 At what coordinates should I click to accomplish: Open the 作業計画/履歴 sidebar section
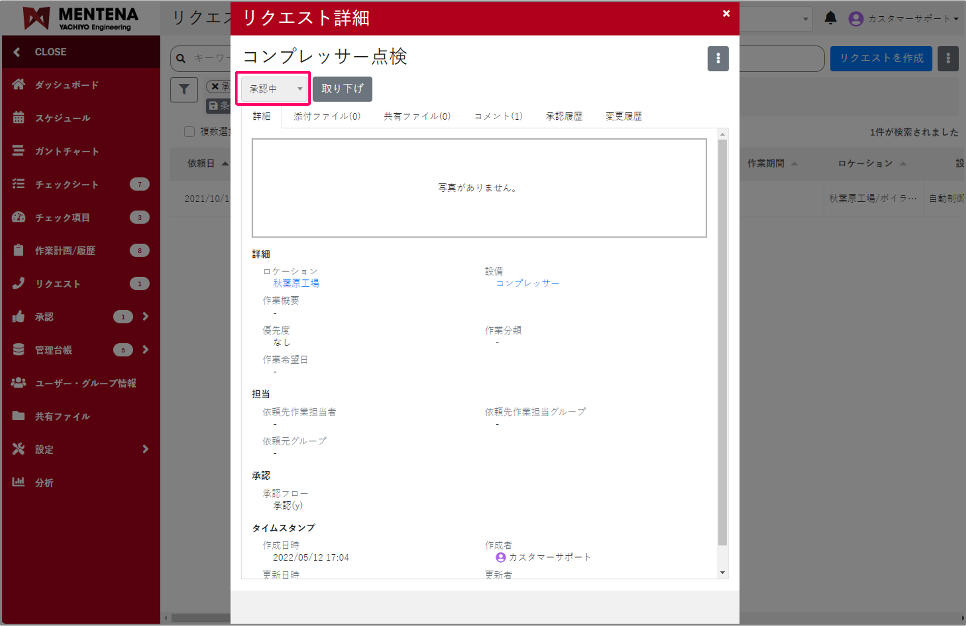tap(19, 250)
